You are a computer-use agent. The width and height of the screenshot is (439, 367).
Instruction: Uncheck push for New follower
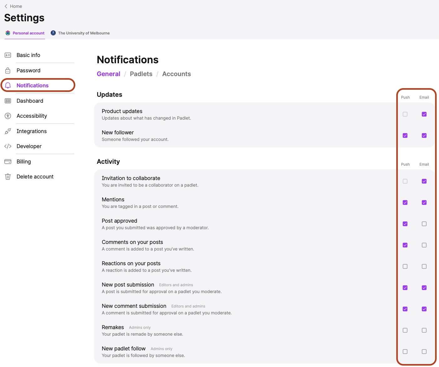coord(405,136)
